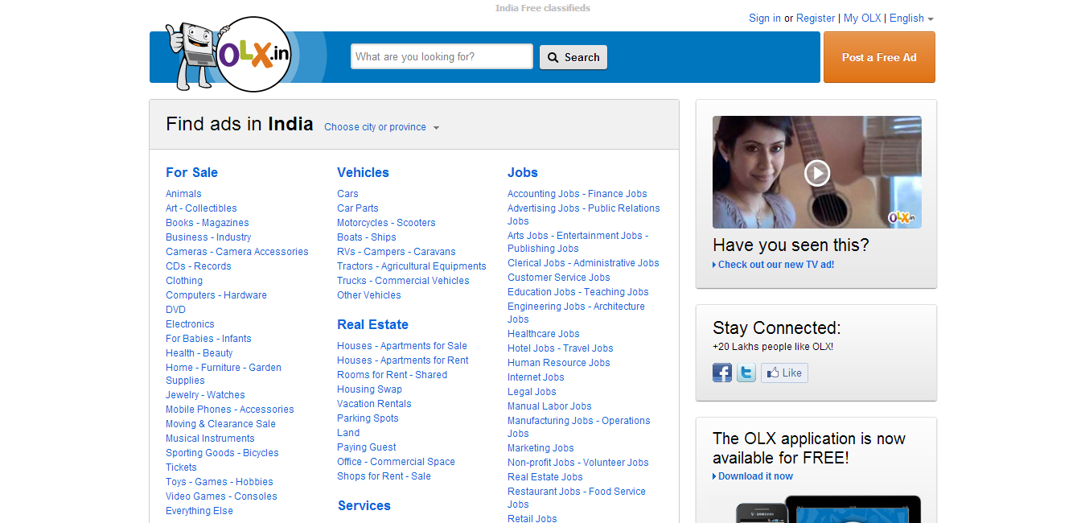Click the OLX.in logo
Screen dimensions: 1085x523
tap(230, 54)
